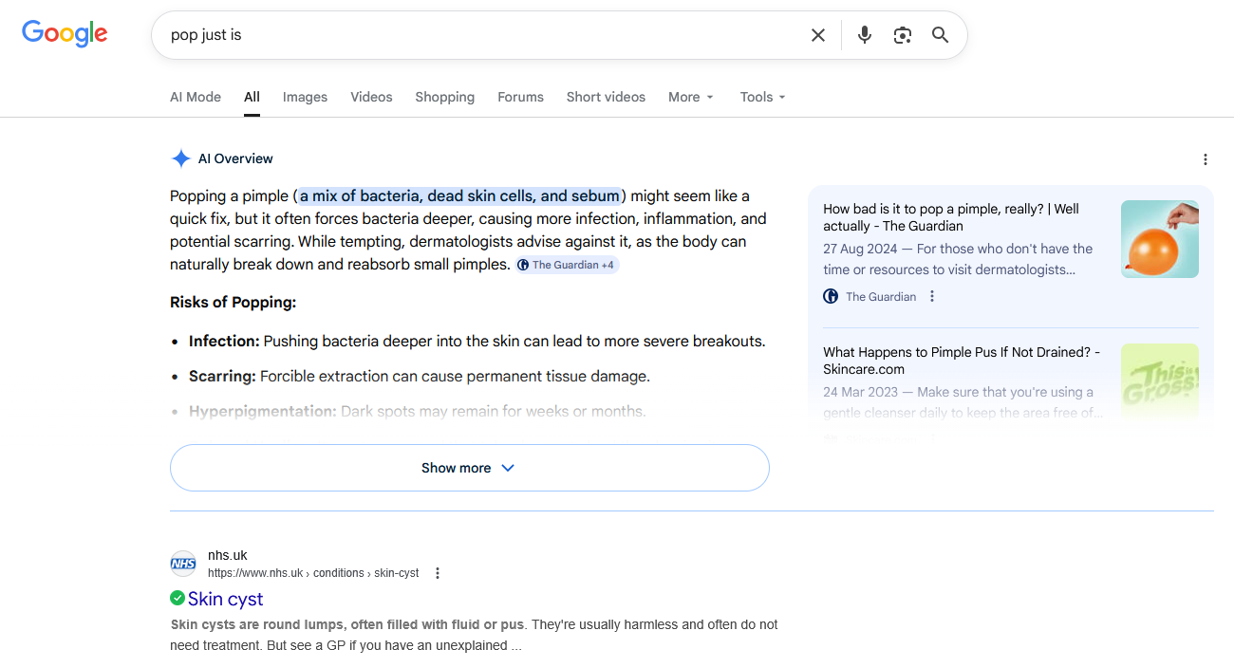The width and height of the screenshot is (1234, 668).
Task: Open the Tools dropdown
Action: (763, 97)
